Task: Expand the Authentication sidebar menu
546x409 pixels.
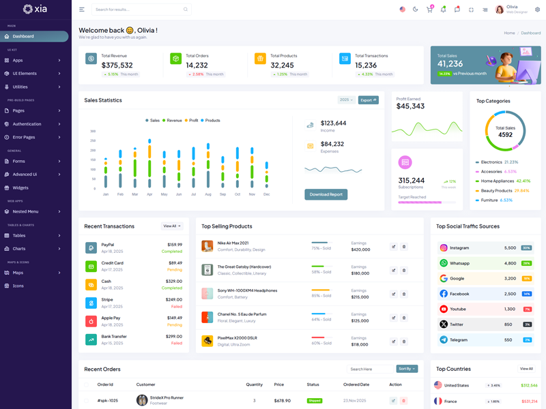Action: point(34,124)
